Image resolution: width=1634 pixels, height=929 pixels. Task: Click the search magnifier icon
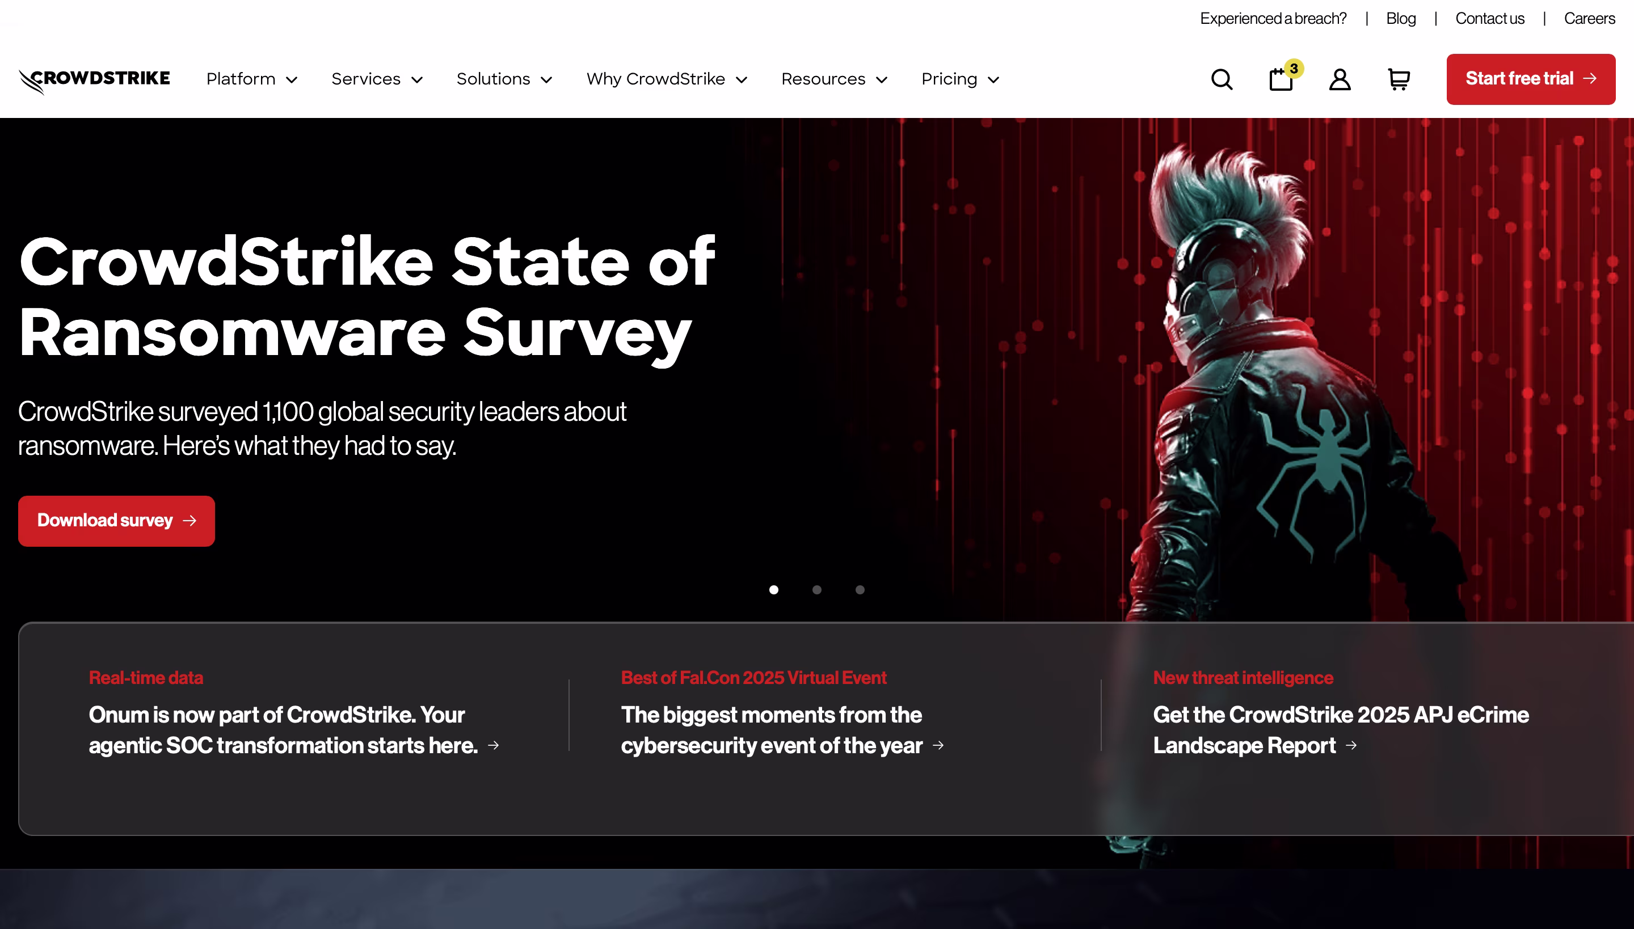1222,80
